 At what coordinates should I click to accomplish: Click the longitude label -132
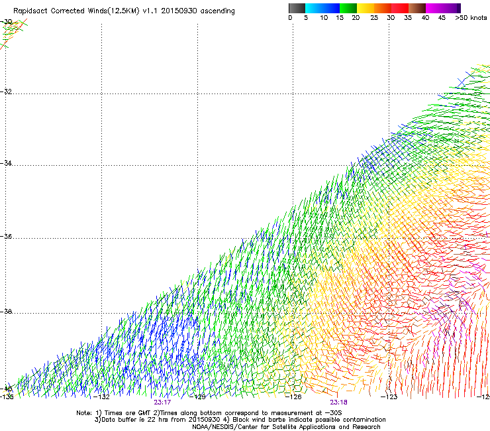[101, 397]
